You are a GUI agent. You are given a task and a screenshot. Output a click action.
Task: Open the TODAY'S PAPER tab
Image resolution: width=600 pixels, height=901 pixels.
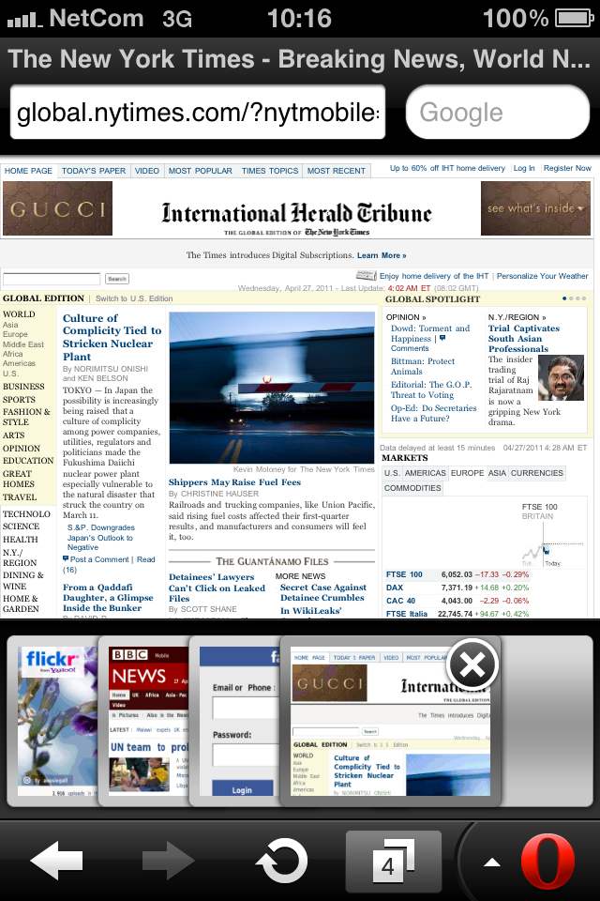tap(94, 171)
